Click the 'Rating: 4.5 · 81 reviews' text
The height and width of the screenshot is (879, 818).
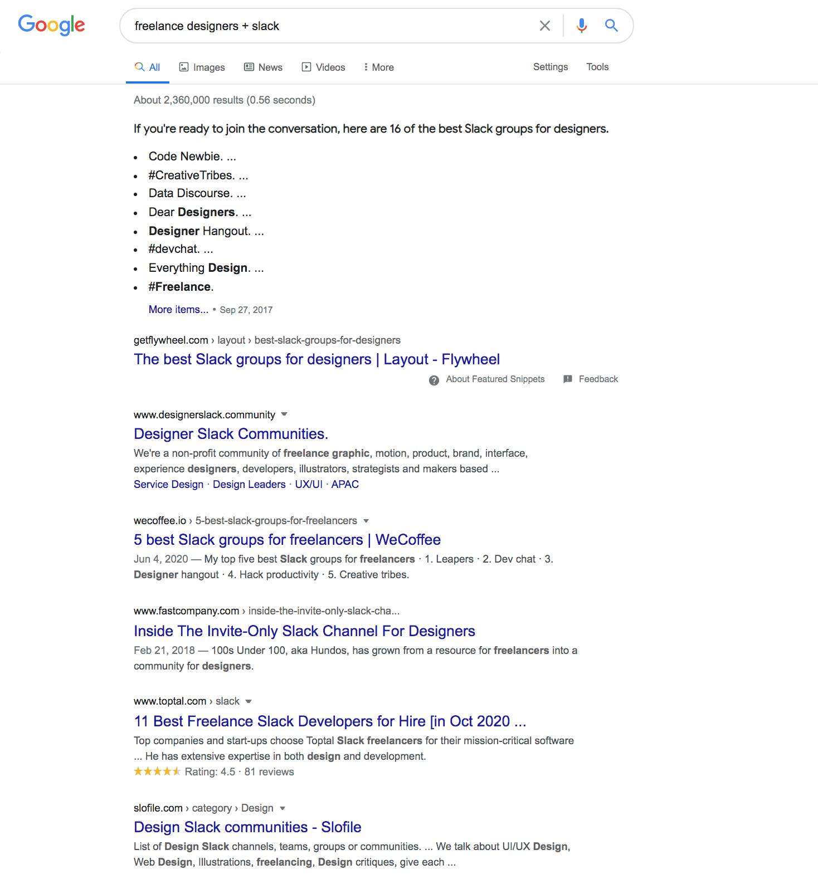coord(239,772)
